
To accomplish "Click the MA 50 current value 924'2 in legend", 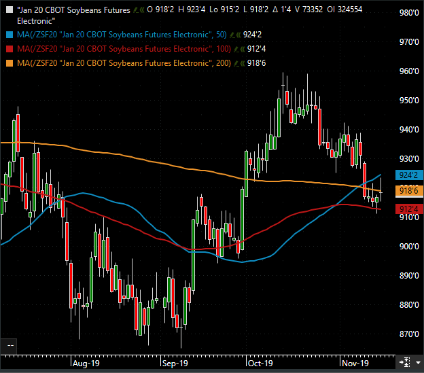I will click(252, 35).
